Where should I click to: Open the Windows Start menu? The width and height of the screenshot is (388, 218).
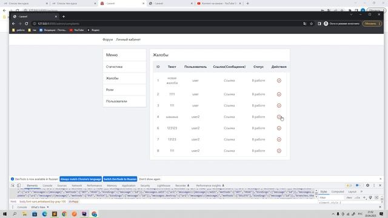tap(5, 214)
